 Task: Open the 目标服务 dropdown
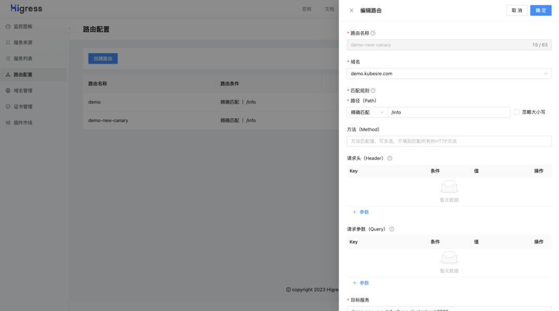point(449,308)
